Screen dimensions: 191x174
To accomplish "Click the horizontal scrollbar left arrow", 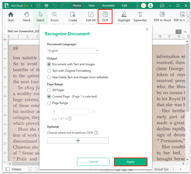I will coord(10,163).
